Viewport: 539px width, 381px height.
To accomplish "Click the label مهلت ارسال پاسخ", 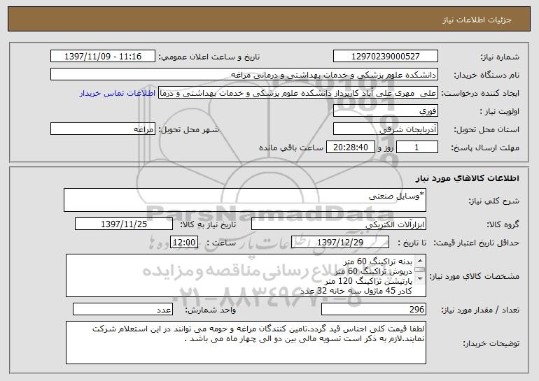I will [485, 148].
